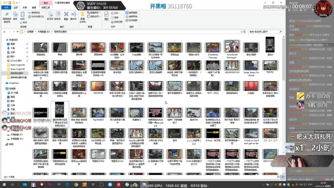Image resolution: width=334 pixels, height=188 pixels.
Task: Select Desktop in Quick access sidebar
Action: tap(13, 44)
